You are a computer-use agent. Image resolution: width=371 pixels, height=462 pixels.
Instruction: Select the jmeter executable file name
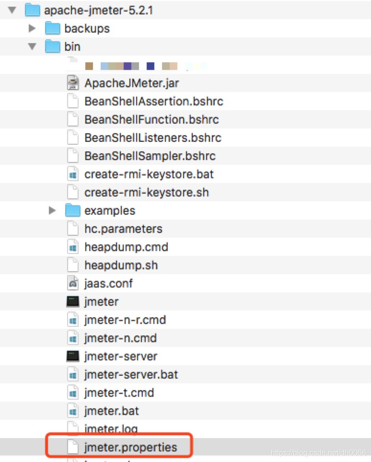click(101, 302)
